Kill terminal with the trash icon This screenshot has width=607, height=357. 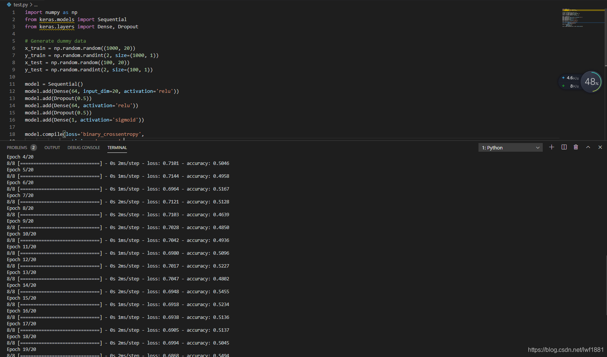pos(576,147)
